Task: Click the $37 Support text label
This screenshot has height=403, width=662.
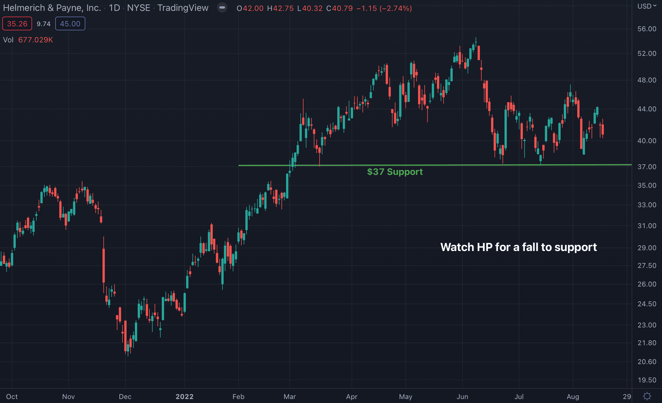Action: pyautogui.click(x=395, y=172)
